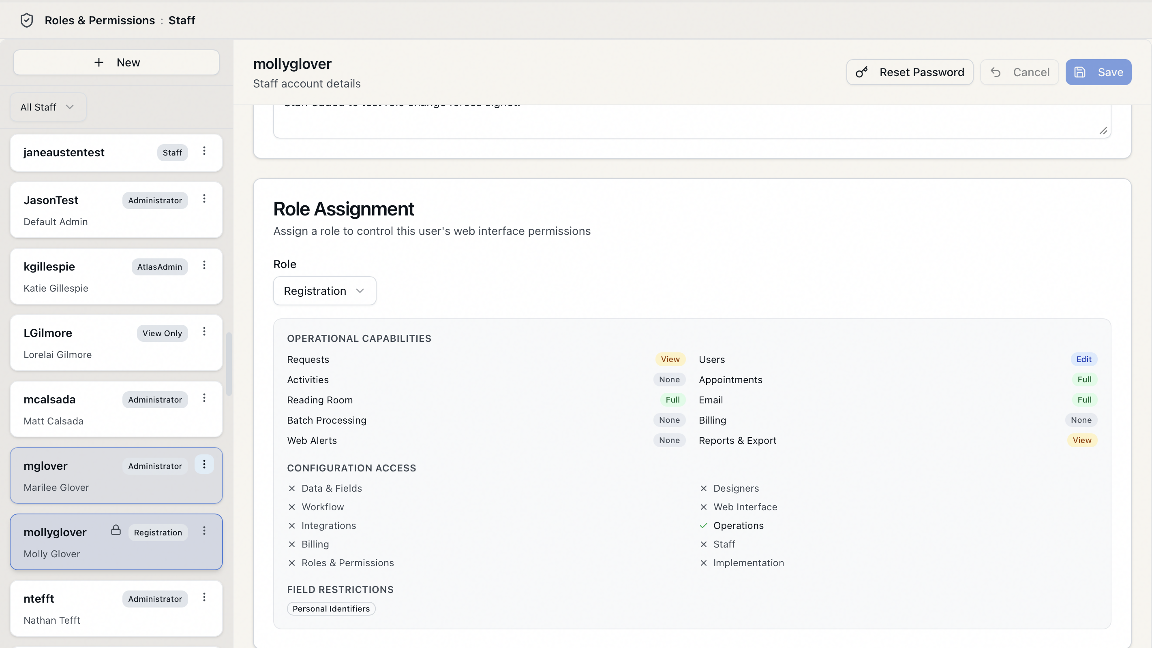Click the None badge beside Activities

click(x=669, y=380)
